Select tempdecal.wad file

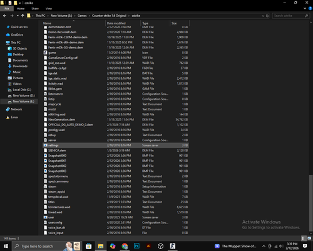pyautogui.click(x=58, y=196)
